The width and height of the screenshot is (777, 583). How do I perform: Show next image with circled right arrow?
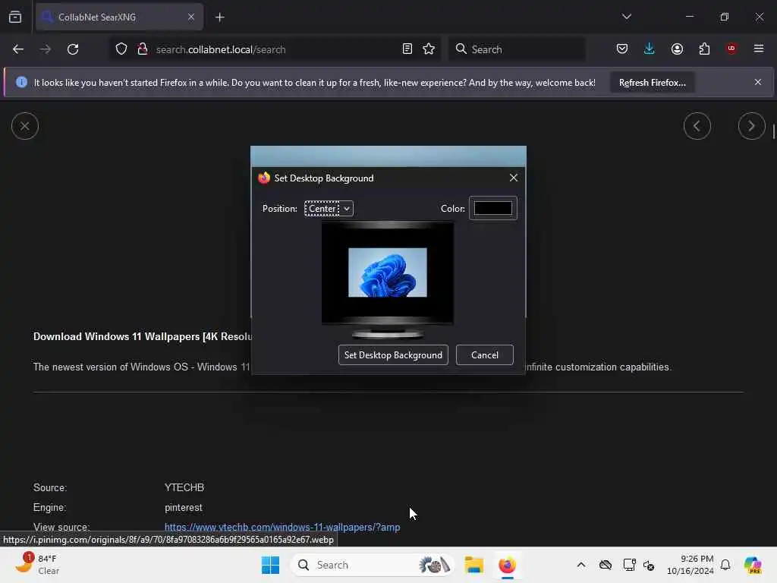751,126
